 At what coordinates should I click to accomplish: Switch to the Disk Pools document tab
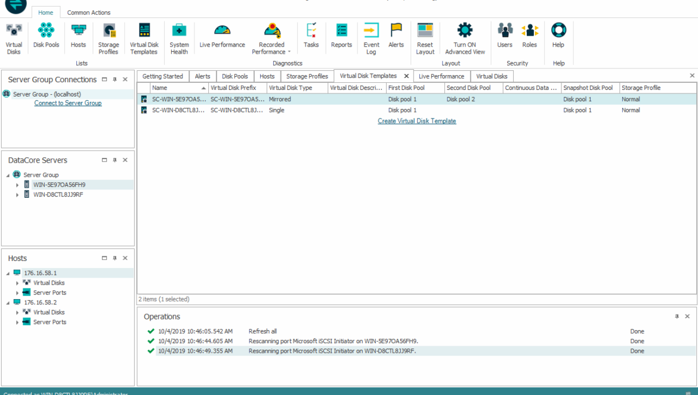tap(235, 76)
